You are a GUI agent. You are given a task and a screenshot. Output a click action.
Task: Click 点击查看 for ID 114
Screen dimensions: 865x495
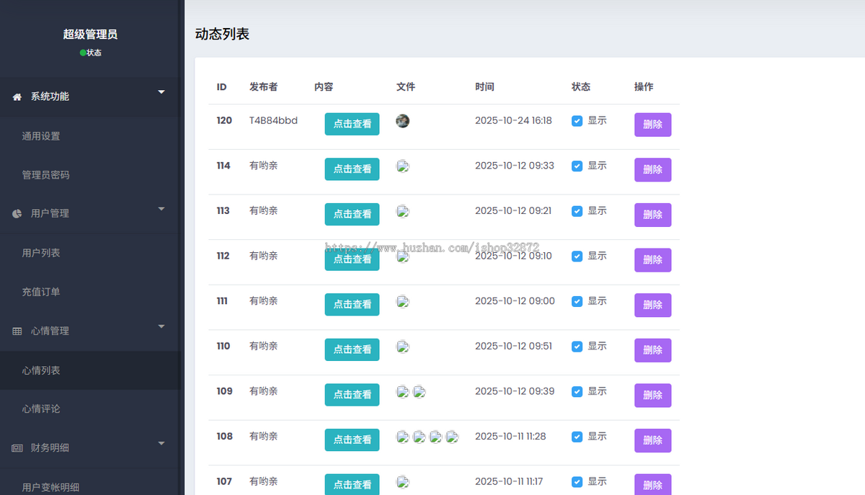click(352, 169)
